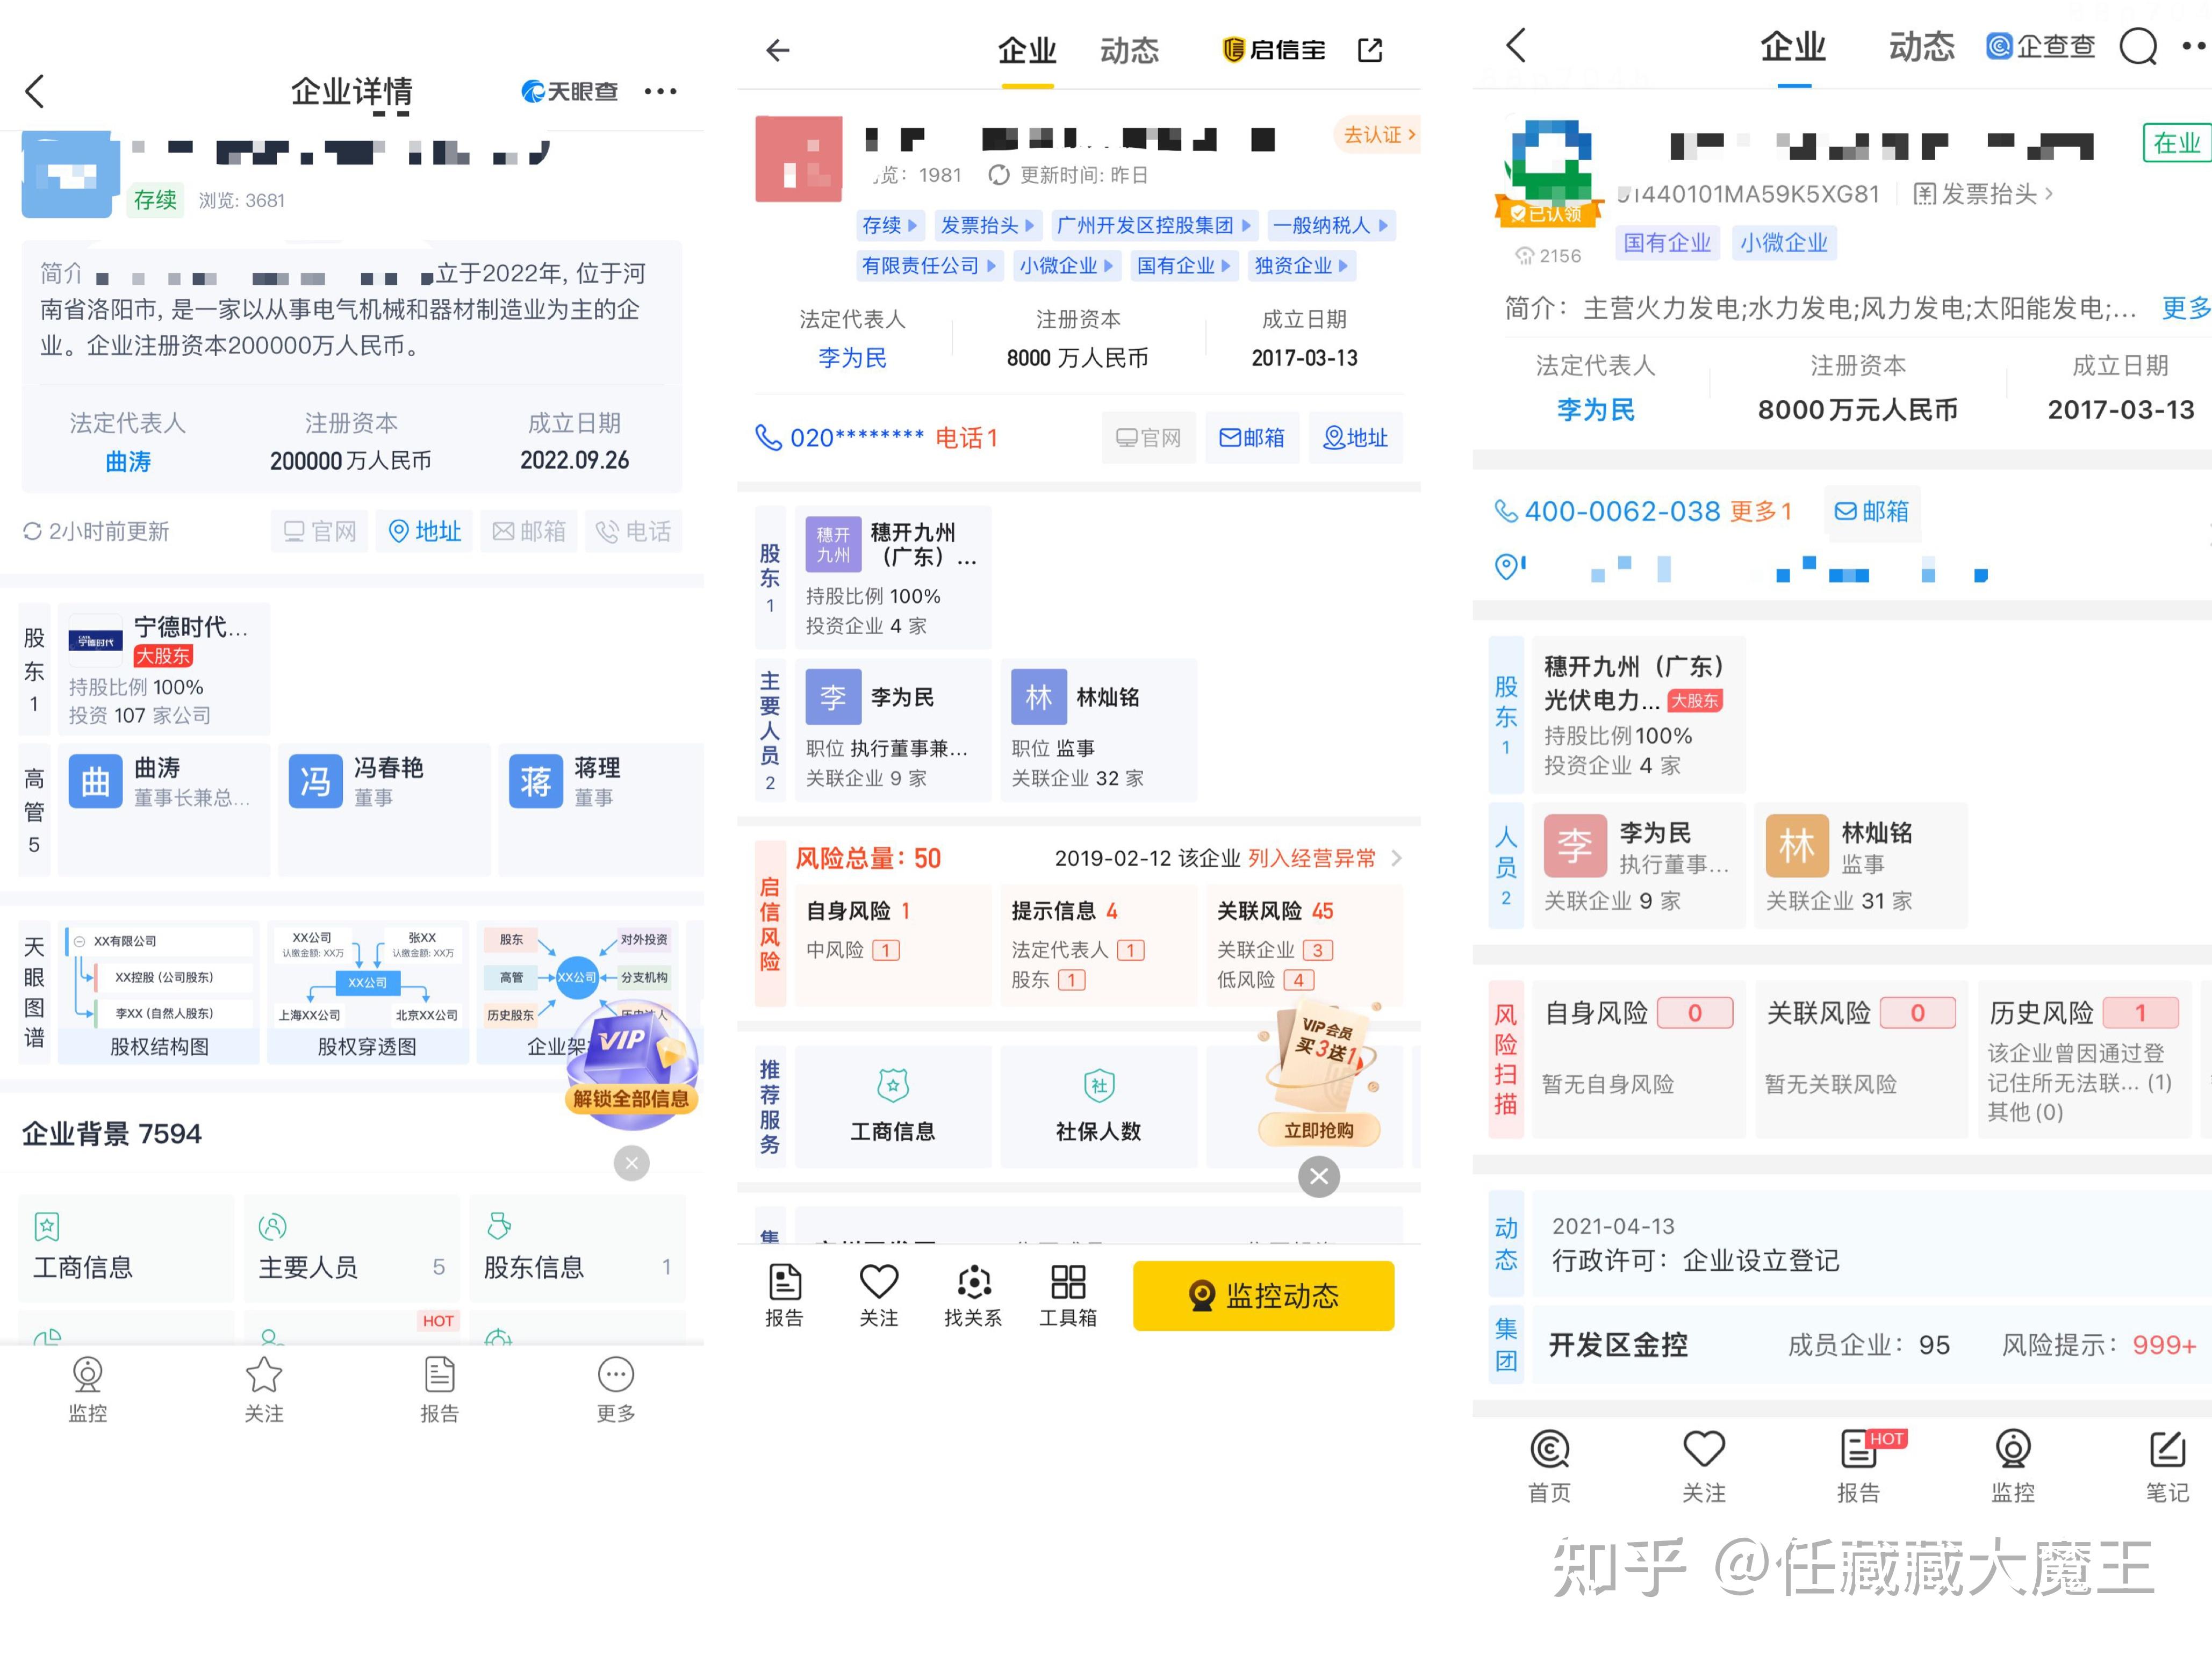The image size is (2212, 1656).
Task: Open the 地址 icon in 天眼查
Action: pyautogui.click(x=424, y=531)
